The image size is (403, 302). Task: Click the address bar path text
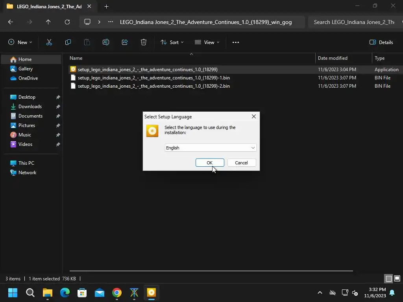pyautogui.click(x=205, y=22)
